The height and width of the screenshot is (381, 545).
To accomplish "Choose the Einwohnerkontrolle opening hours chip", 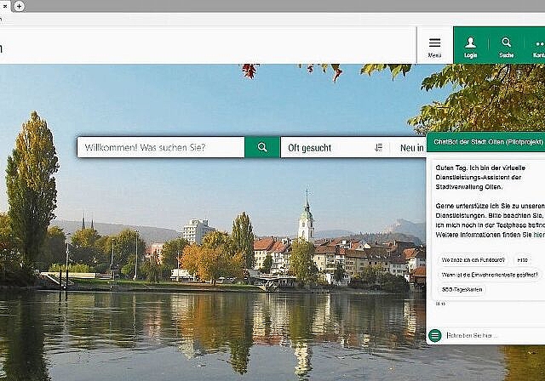I will pos(490,275).
